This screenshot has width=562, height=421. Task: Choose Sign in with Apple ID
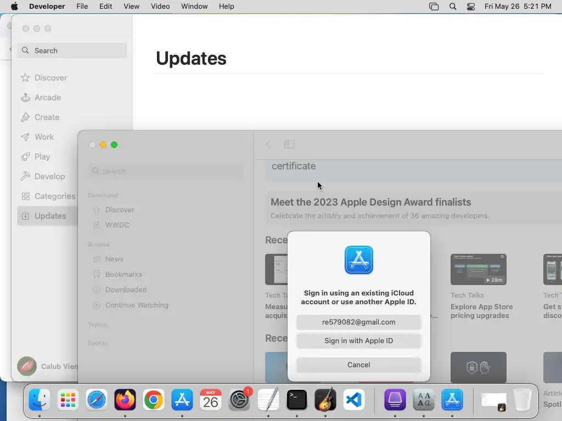point(359,341)
